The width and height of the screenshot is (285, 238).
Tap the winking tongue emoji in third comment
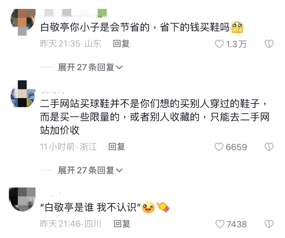pyautogui.click(x=148, y=207)
